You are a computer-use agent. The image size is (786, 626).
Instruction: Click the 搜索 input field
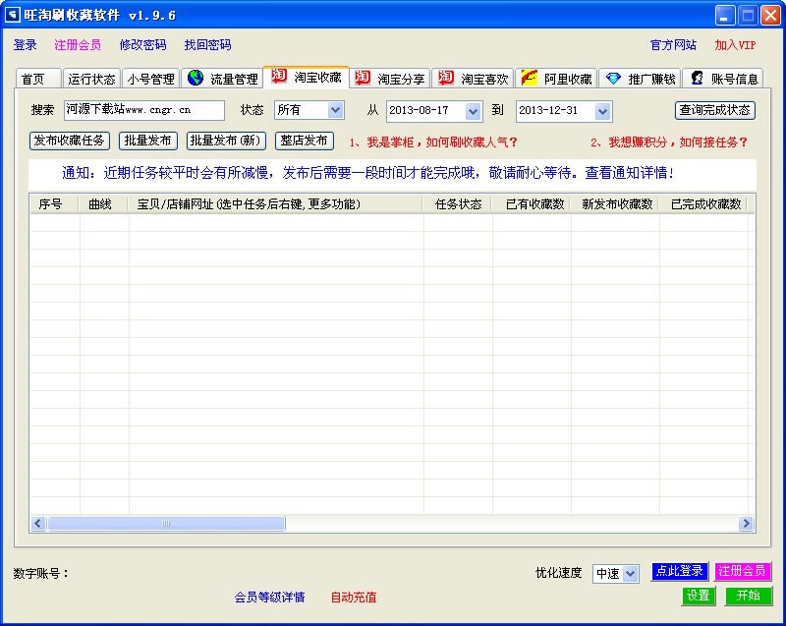(x=144, y=110)
